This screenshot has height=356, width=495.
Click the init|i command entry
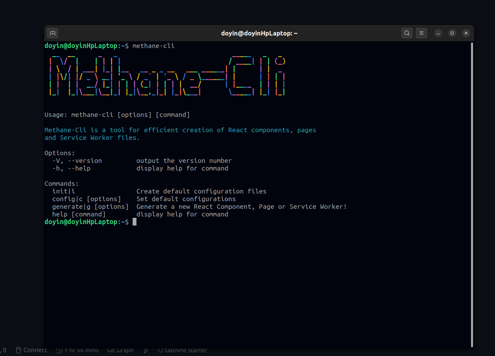pyautogui.click(x=63, y=191)
